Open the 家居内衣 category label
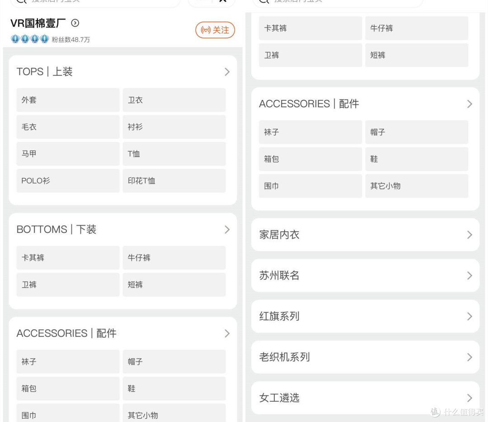Screen dimensions: 488x422 [279, 234]
